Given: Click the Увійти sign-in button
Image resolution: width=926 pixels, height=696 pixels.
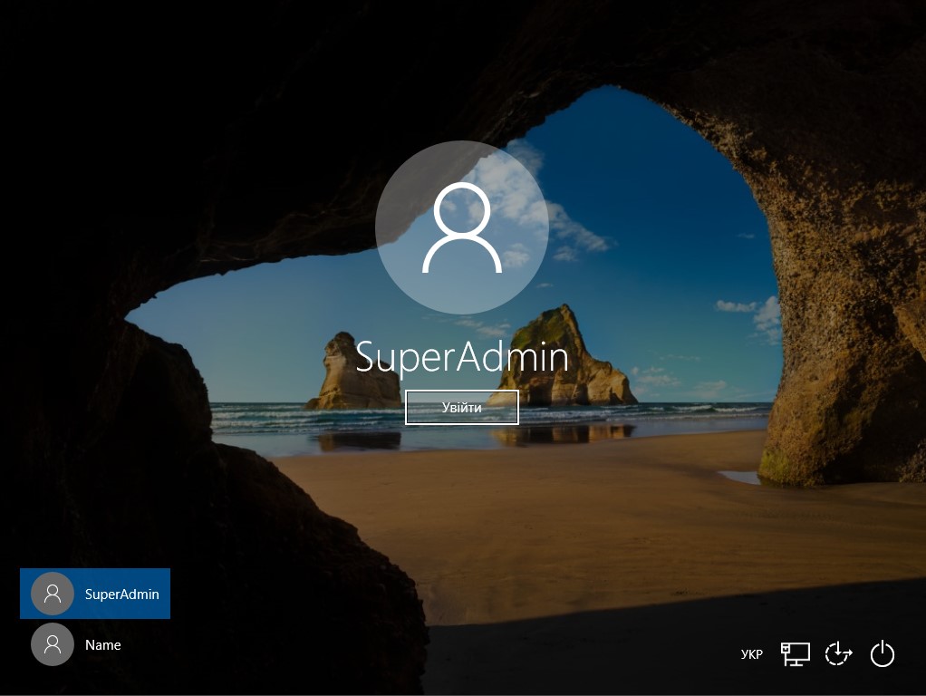Looking at the screenshot, I should pos(462,407).
